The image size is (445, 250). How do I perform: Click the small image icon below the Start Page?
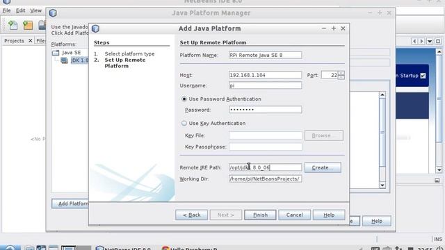coord(437,181)
